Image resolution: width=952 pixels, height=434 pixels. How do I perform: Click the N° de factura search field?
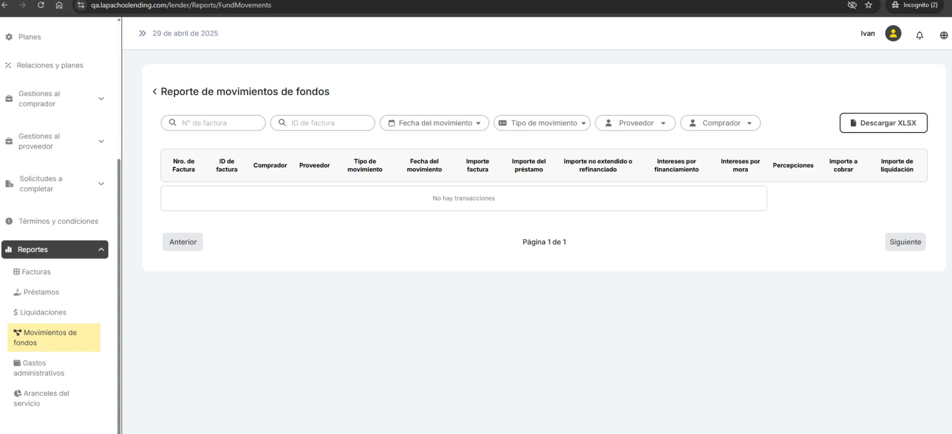pyautogui.click(x=219, y=123)
